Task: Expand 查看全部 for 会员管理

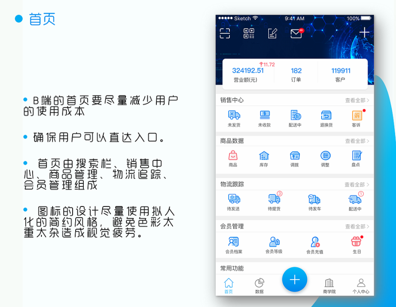Action: pos(357,226)
